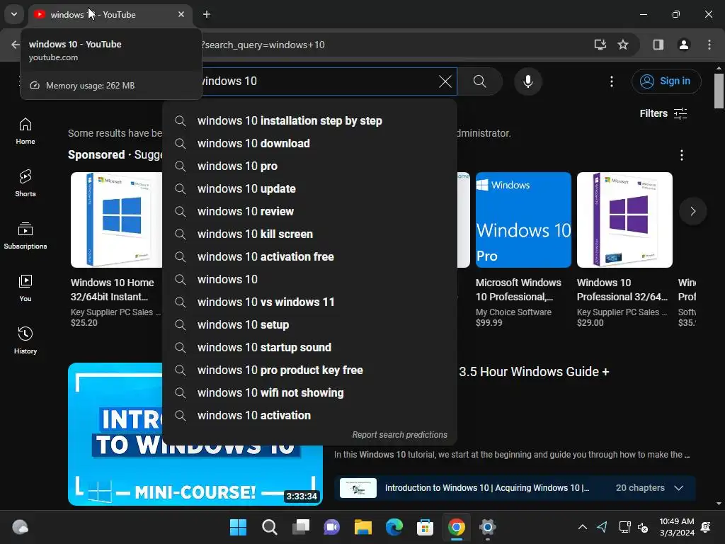725x544 pixels.
Task: Open sponsored section three-dot options
Action: tap(681, 155)
